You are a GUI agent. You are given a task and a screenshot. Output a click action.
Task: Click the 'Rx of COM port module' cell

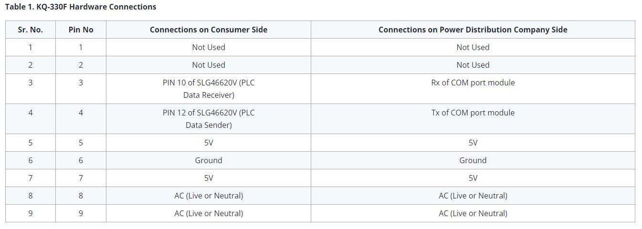[x=473, y=83]
